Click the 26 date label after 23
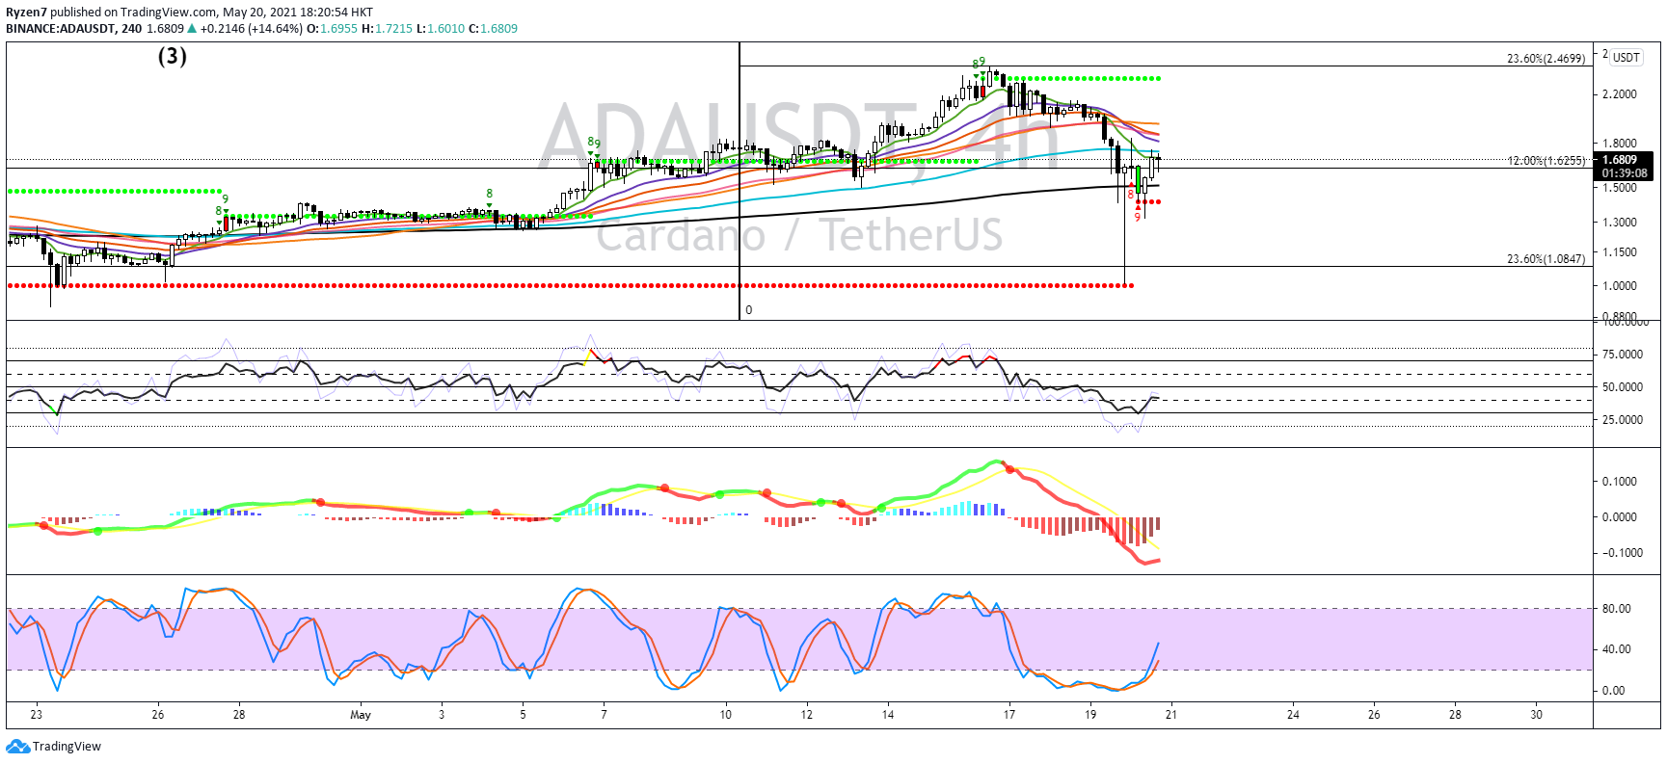This screenshot has width=1667, height=764. [x=158, y=715]
